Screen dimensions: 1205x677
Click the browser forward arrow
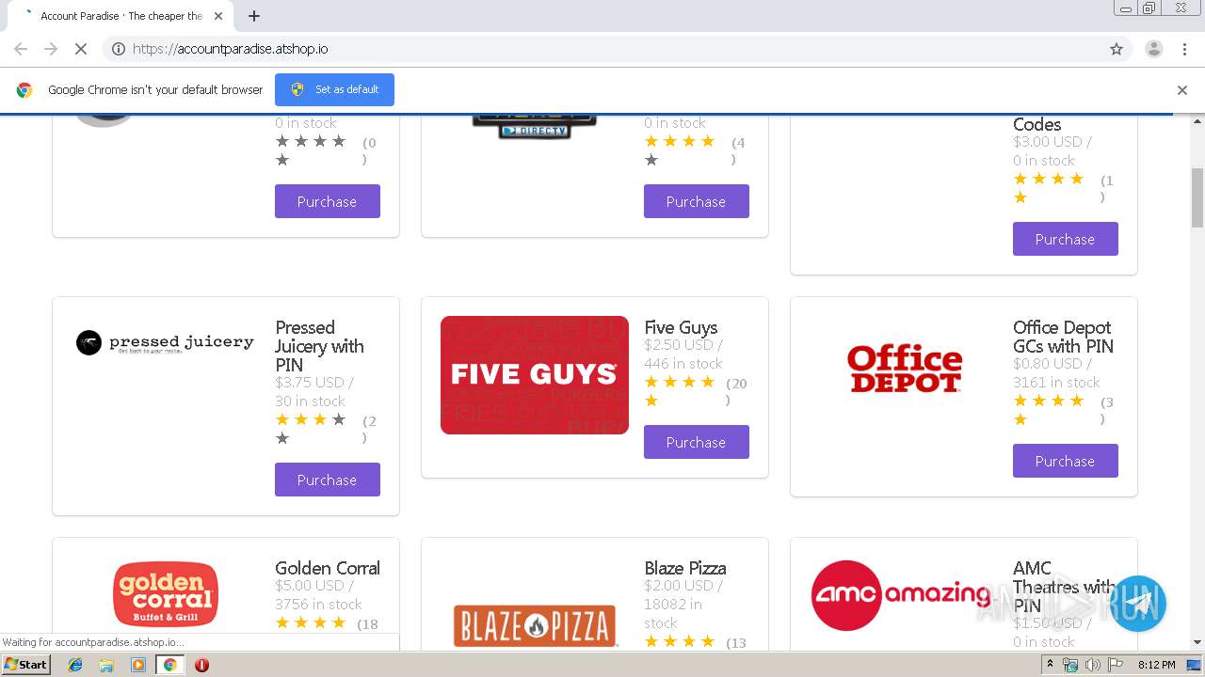tap(51, 49)
